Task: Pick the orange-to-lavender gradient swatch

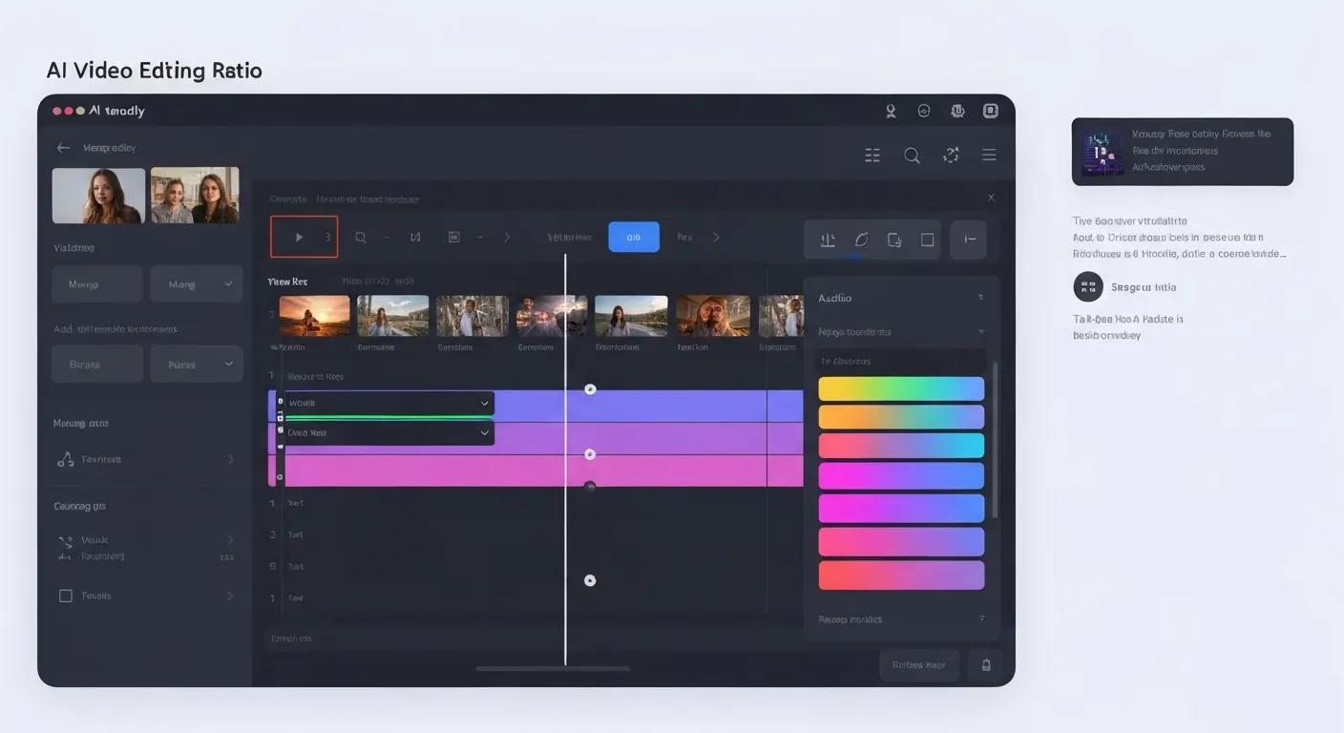Action: tap(901, 417)
